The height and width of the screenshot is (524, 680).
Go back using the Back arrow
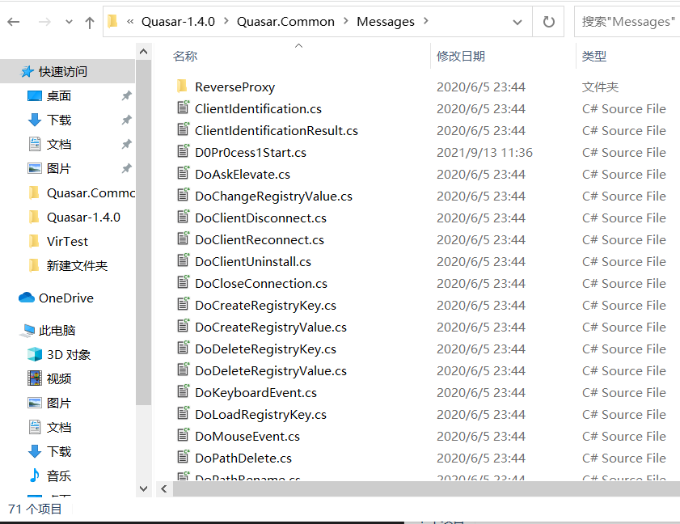(x=14, y=22)
